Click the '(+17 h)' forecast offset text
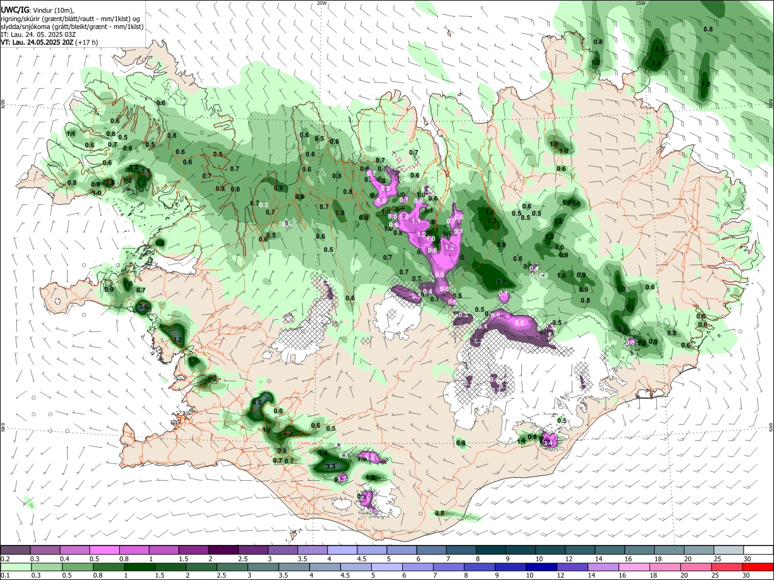The image size is (774, 580). [x=87, y=42]
